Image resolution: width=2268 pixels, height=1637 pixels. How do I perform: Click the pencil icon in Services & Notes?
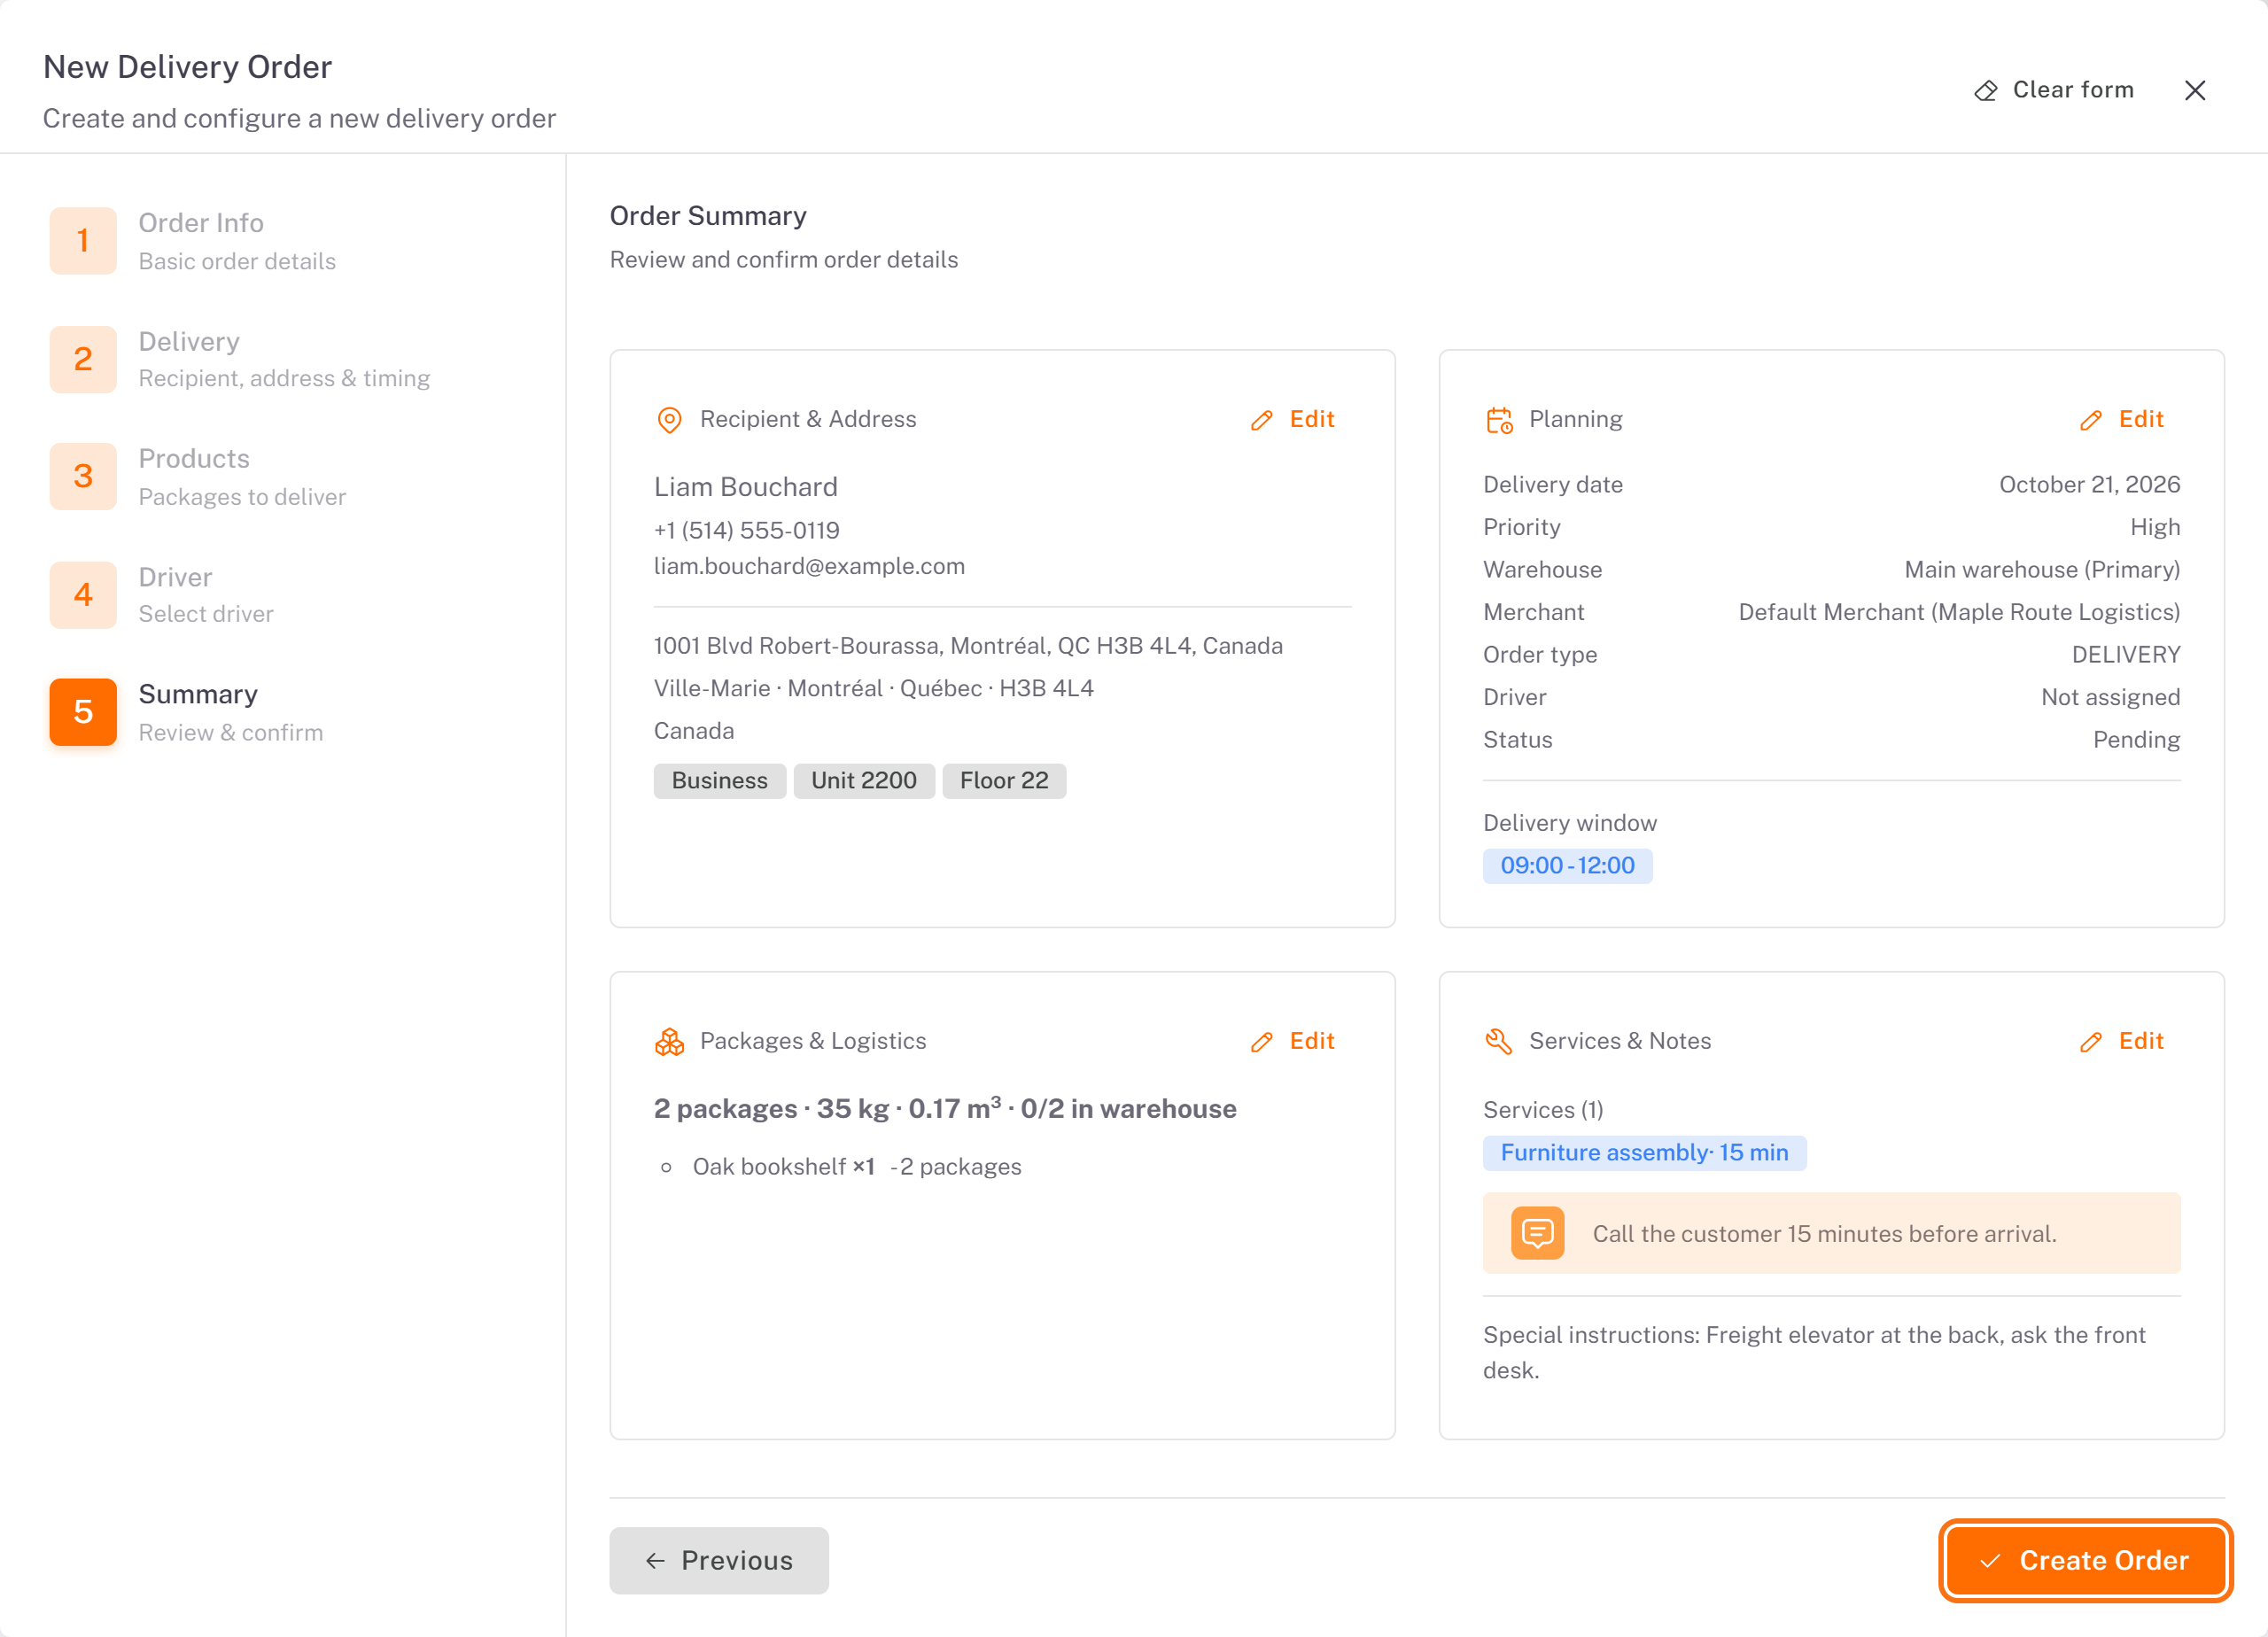(x=2091, y=1042)
